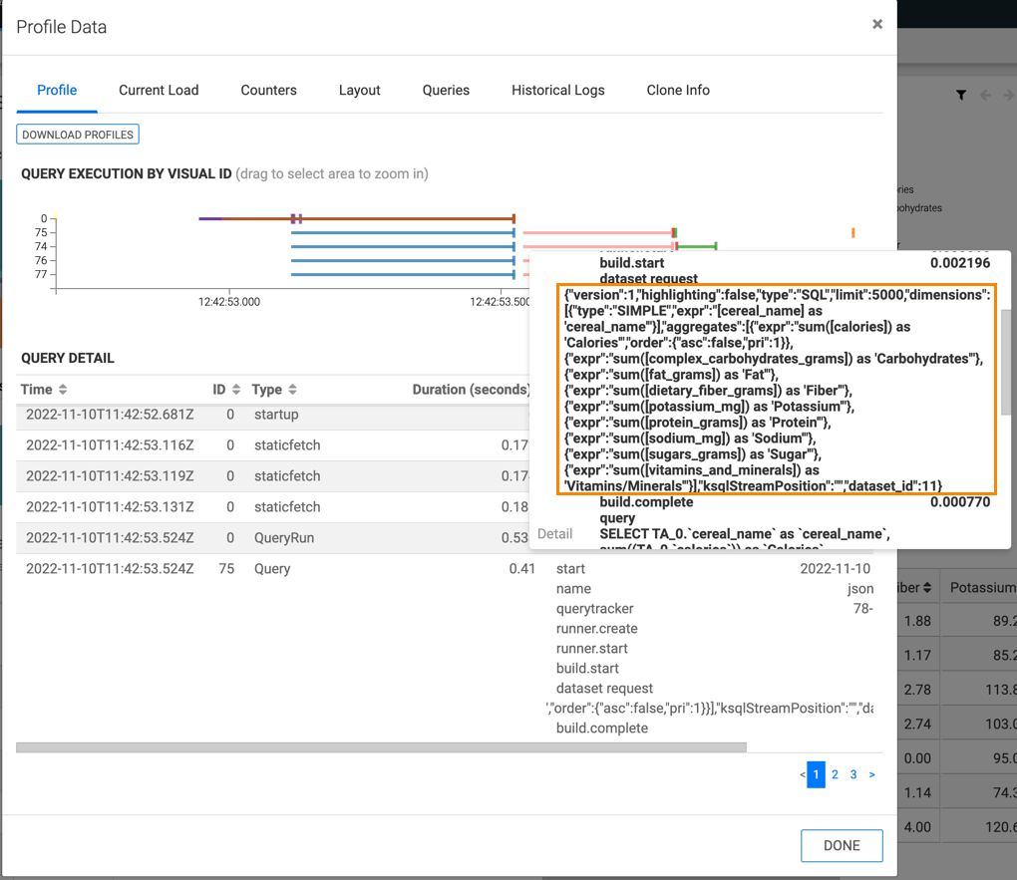
Task: Click the Type column sort icon
Action: pos(293,390)
